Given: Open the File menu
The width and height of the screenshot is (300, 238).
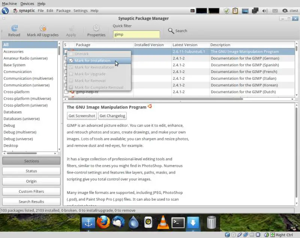Looking at the screenshot, I should click(40, 11).
